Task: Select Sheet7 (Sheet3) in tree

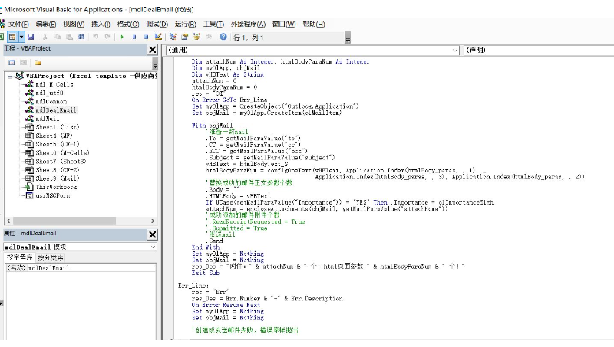Action: tap(61, 162)
